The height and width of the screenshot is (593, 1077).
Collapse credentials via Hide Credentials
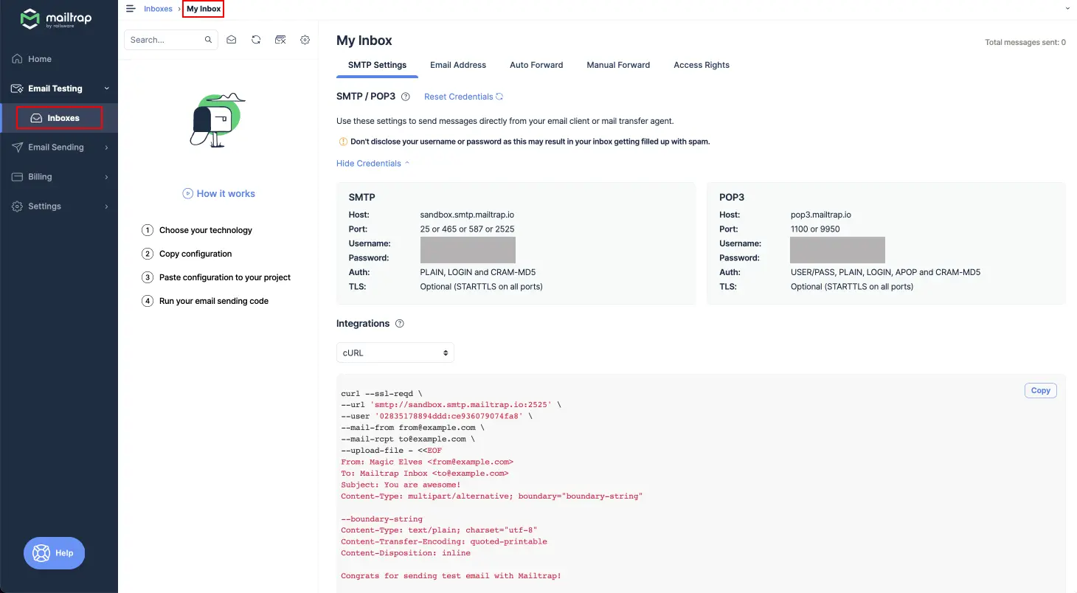373,164
